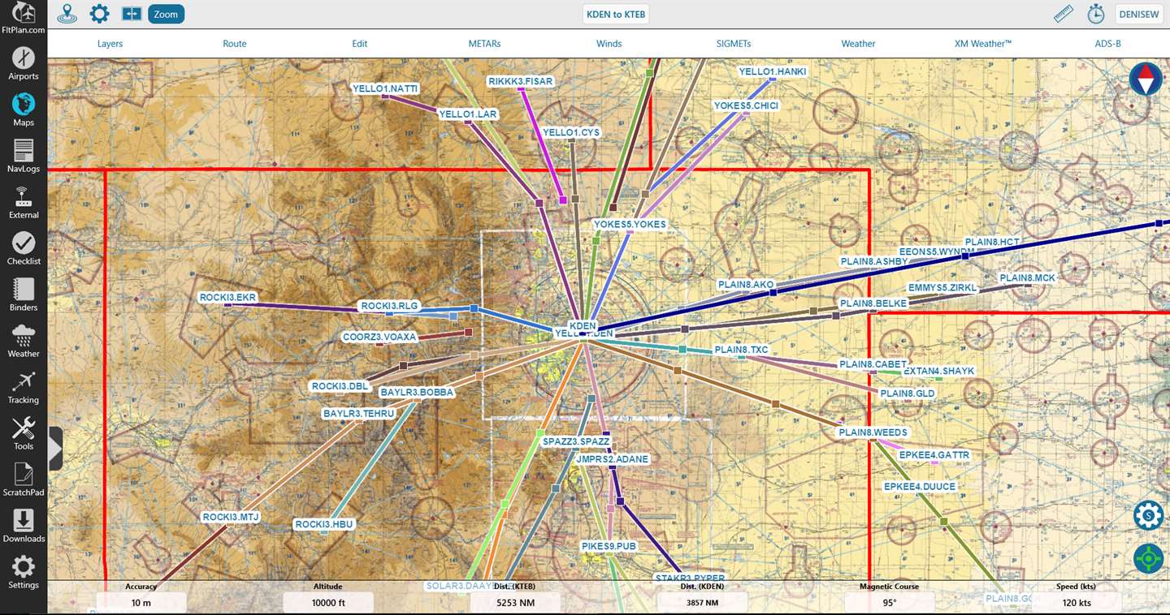Select the PLAIN8.TXC waypoint label
This screenshot has height=615, width=1170.
click(x=741, y=350)
